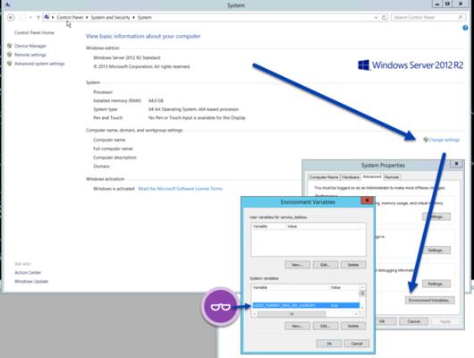This screenshot has height=358, width=474.
Task: Go back using the Back arrow
Action: (11, 18)
